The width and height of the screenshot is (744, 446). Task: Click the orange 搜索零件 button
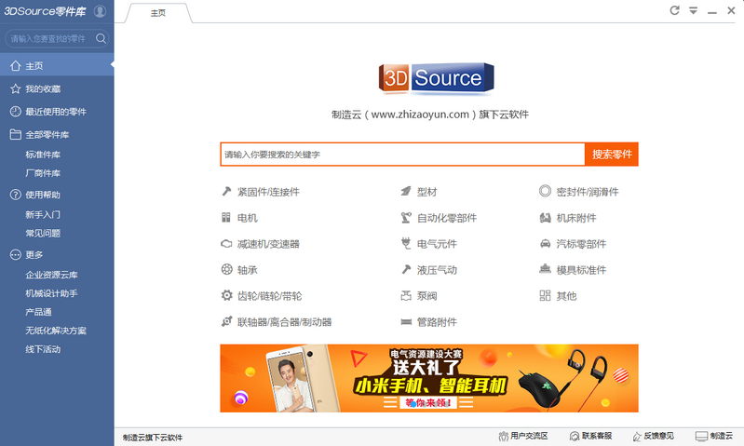(x=612, y=155)
